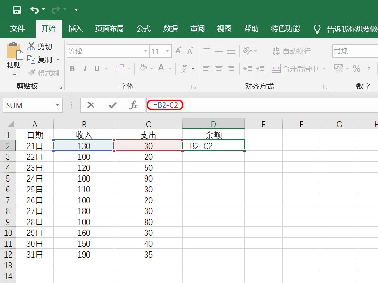Image resolution: width=378 pixels, height=283 pixels.
Task: Open the number format dropdown showing 常规
Action: pos(357,50)
